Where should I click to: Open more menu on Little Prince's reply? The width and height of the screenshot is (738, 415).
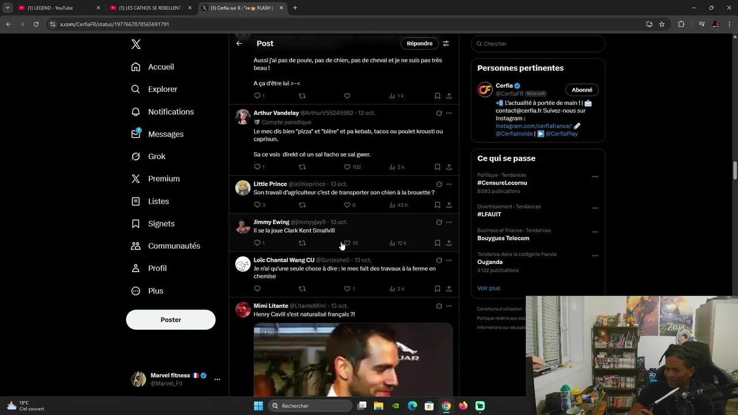point(449,184)
